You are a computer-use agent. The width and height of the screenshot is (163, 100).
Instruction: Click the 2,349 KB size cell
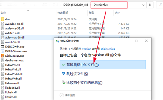[124, 33]
